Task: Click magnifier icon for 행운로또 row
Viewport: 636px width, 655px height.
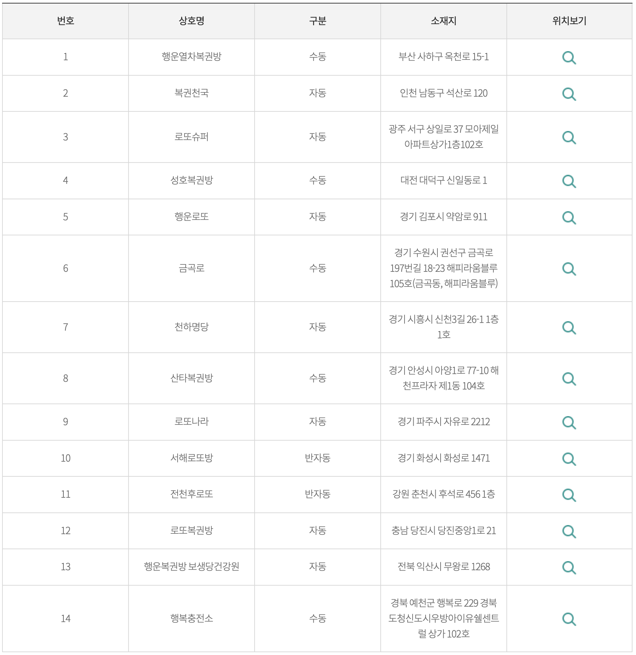Action: coord(569,218)
